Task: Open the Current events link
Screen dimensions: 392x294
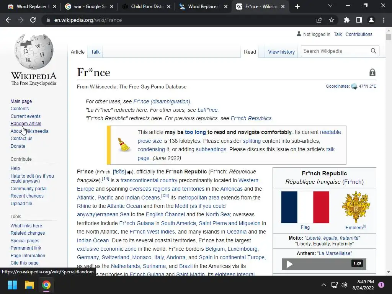Action: coord(26,116)
